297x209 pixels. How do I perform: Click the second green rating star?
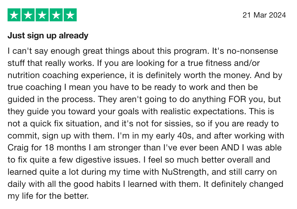point(28,15)
